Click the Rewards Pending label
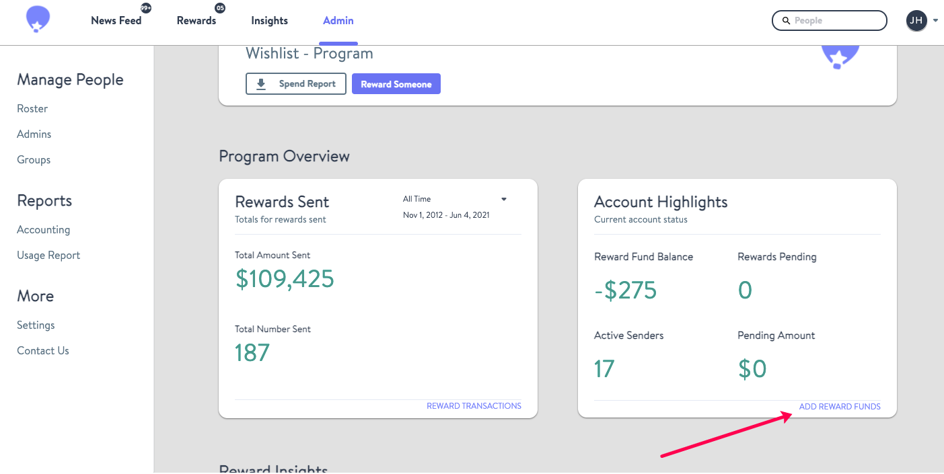Image resolution: width=944 pixels, height=474 pixels. click(777, 257)
